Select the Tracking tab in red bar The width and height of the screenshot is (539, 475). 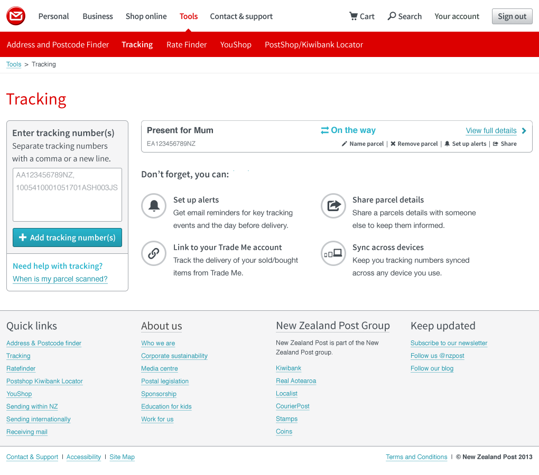137,45
